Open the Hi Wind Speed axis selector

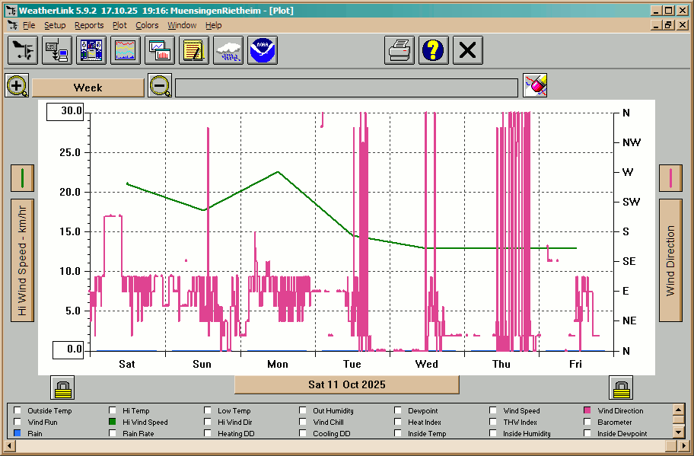coord(22,260)
